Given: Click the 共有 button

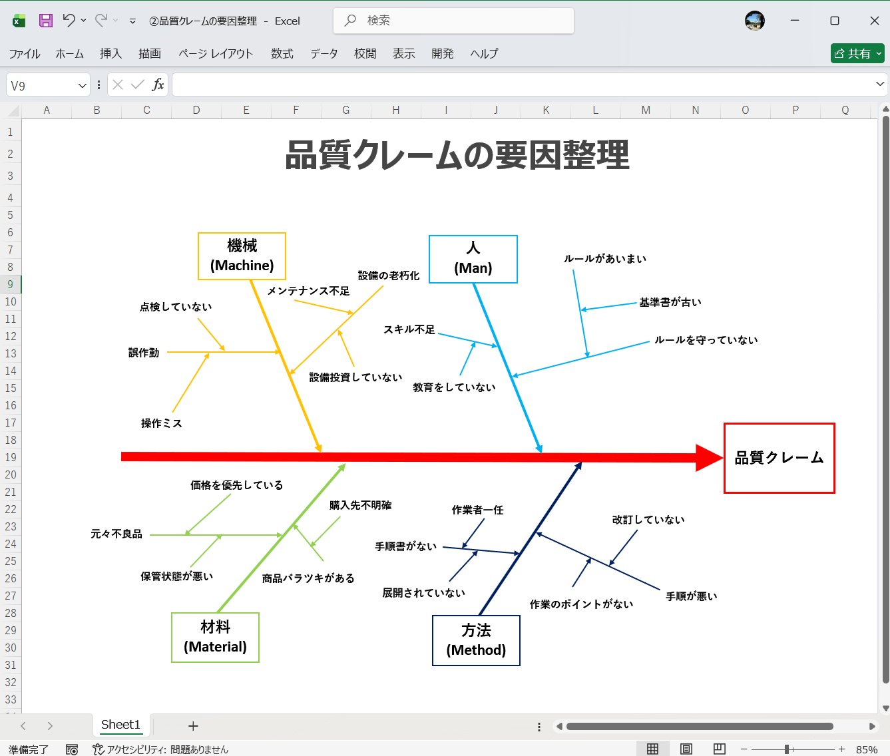Looking at the screenshot, I should (x=857, y=53).
